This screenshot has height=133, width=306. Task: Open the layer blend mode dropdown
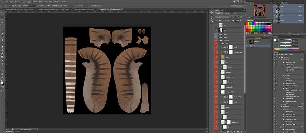[222, 17]
